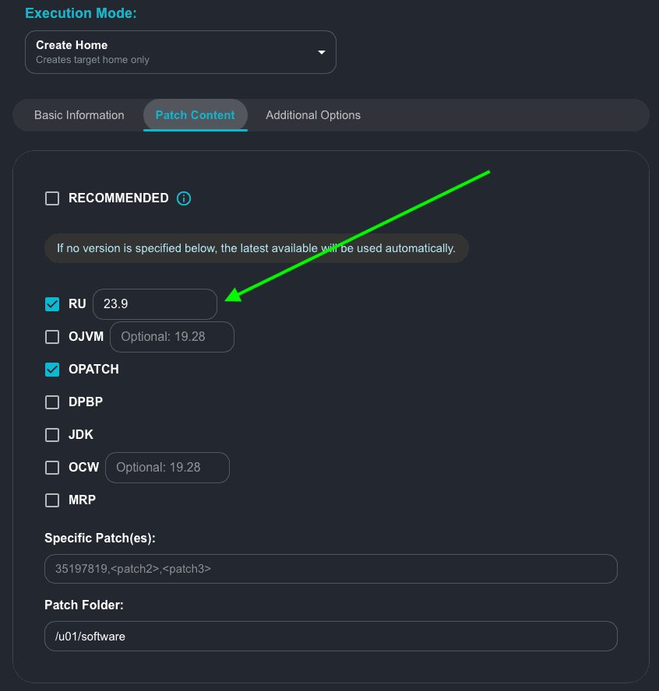Open the Additional Options tab
Viewport: 659px width, 691px height.
[313, 115]
